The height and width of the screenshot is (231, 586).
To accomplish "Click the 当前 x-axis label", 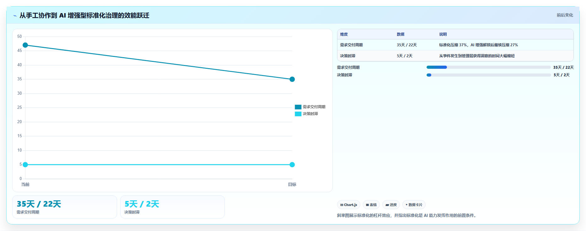I will [x=25, y=184].
